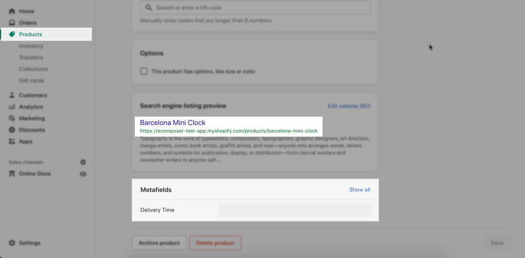View Online Store via the eye icon
The height and width of the screenshot is (258, 525).
tap(83, 174)
